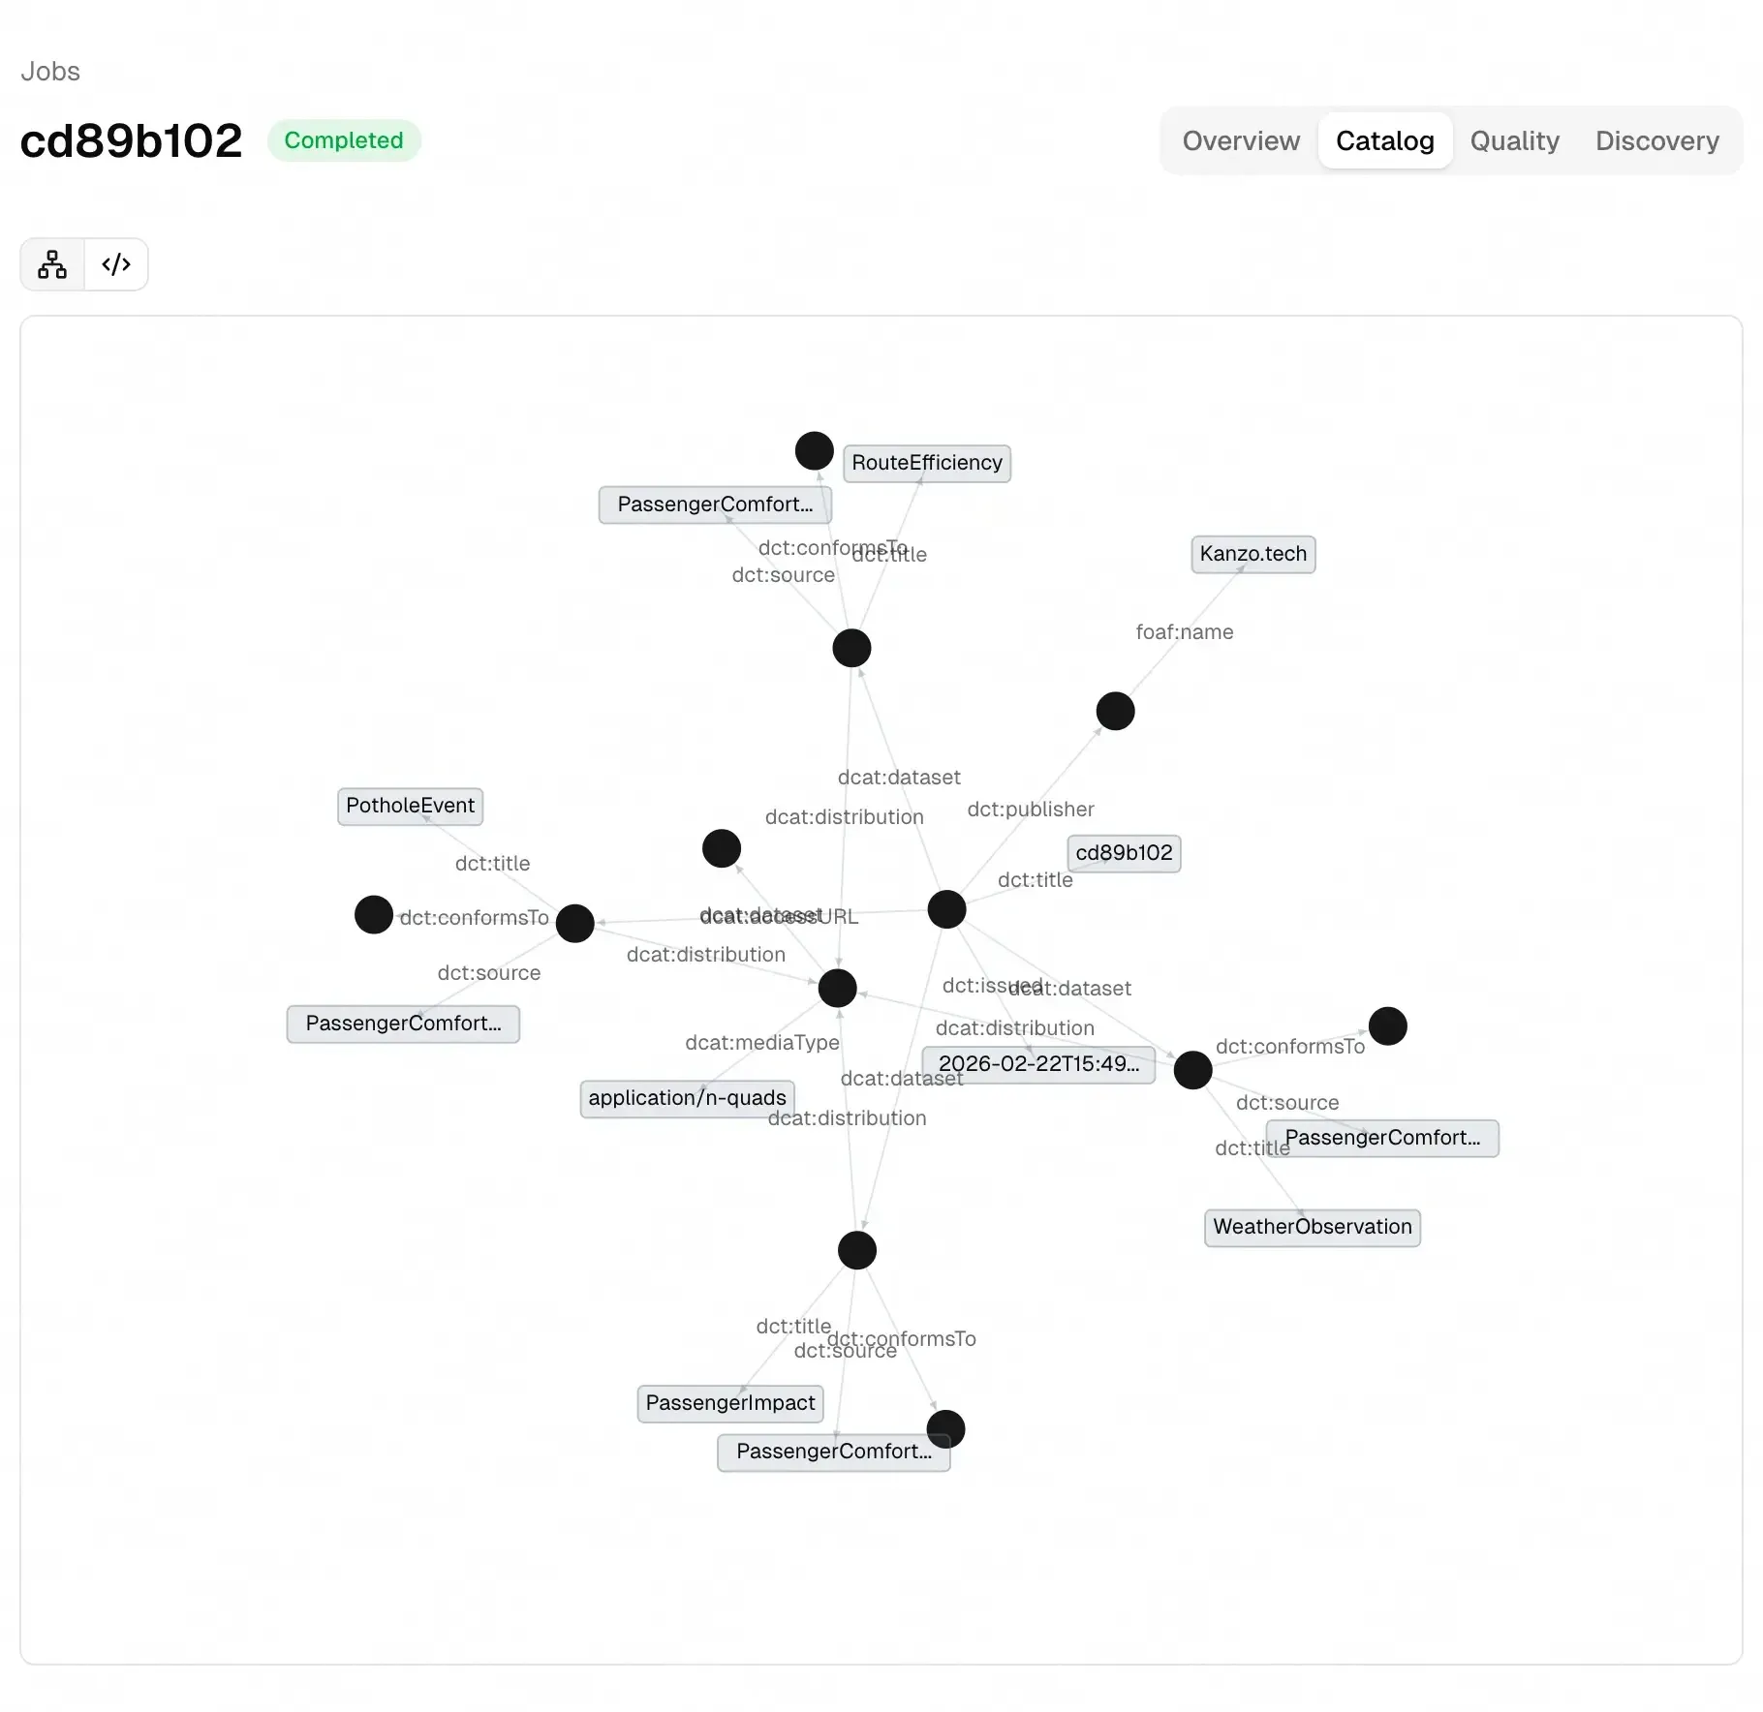This screenshot has width=1763, height=1712.
Task: Click the cd89b102 node label
Action: (1124, 853)
